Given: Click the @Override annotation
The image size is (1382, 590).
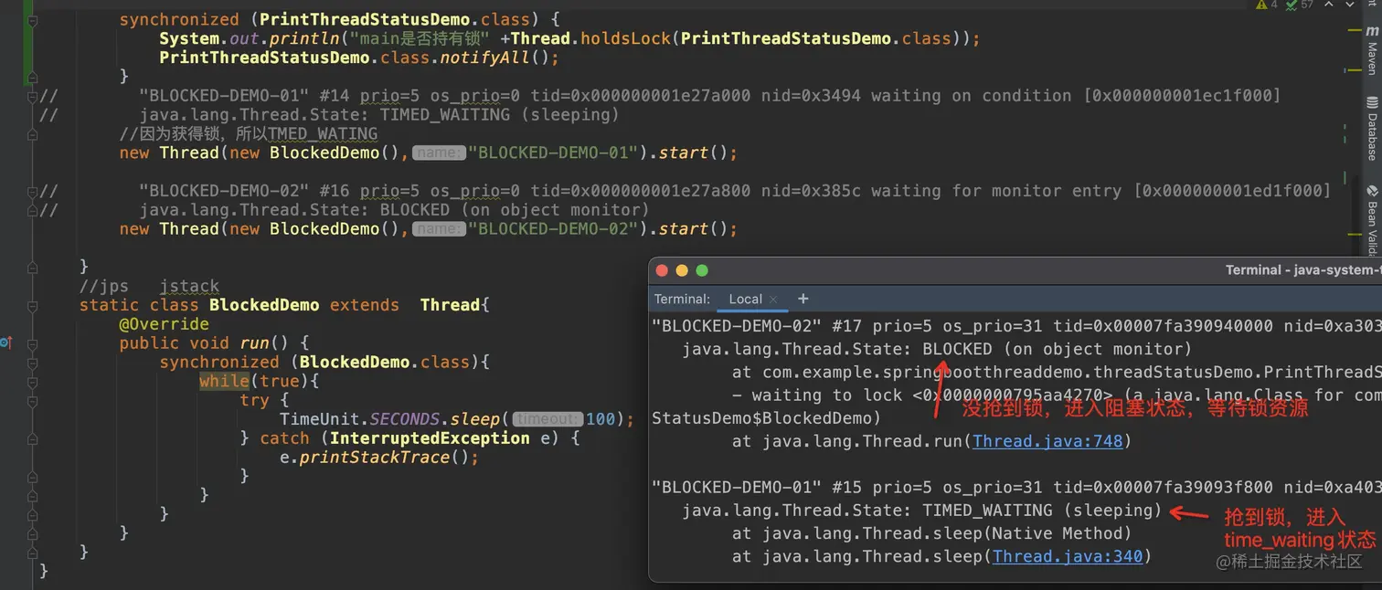Looking at the screenshot, I should pos(164,324).
